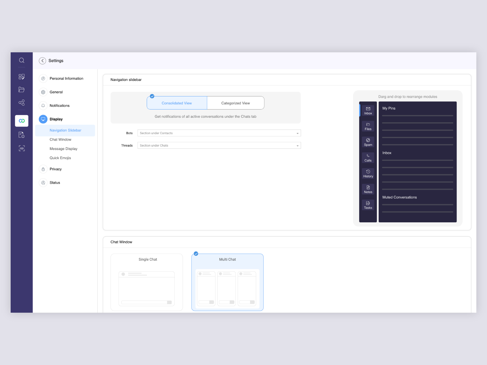
Task: Open the search icon in the sidebar
Action: [21, 60]
